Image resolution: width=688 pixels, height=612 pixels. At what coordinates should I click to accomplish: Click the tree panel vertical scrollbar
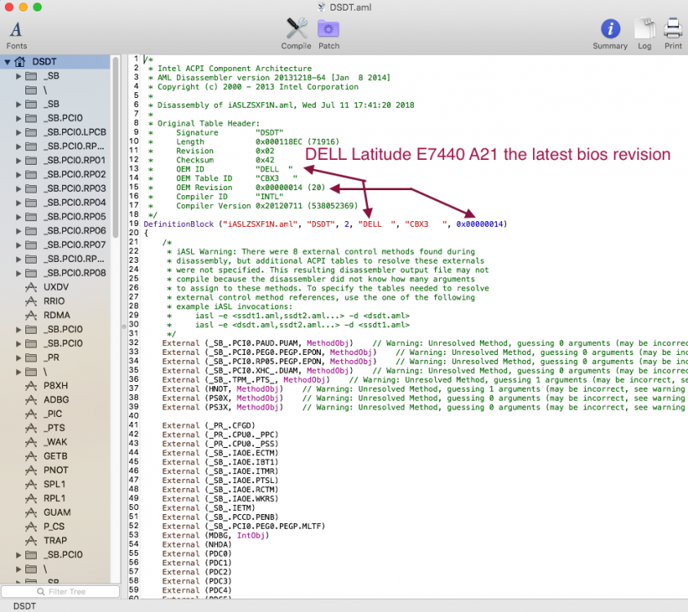[115, 147]
